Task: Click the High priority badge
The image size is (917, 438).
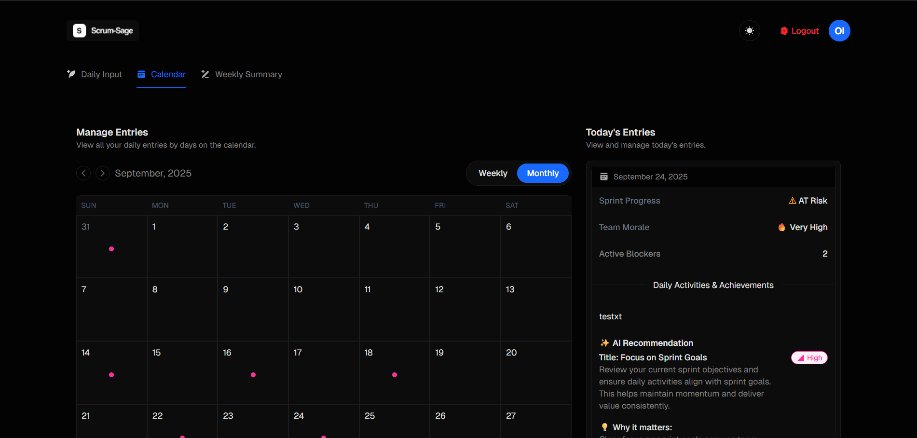Action: (x=809, y=358)
